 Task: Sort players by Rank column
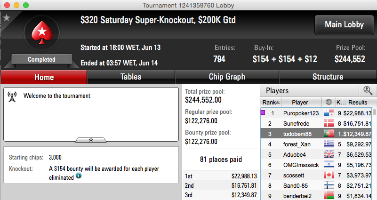(271, 102)
